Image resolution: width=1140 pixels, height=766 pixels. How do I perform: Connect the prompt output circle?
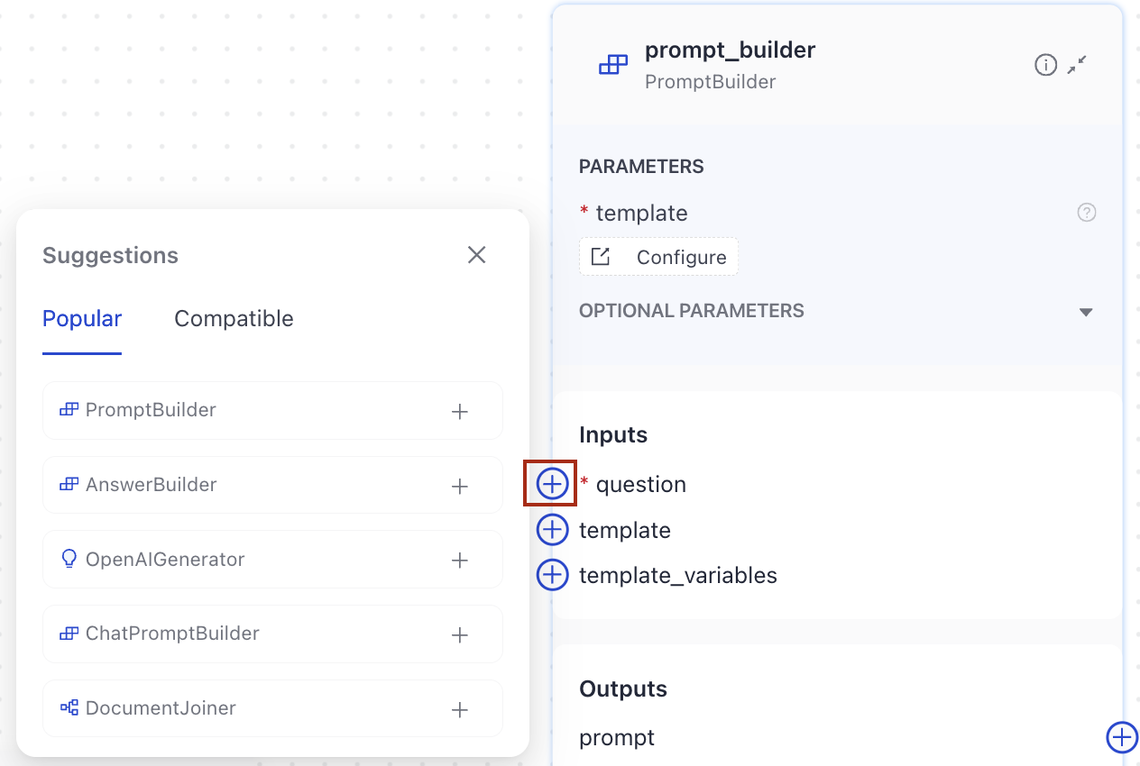pos(1121,737)
